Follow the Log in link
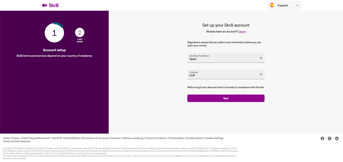The width and height of the screenshot is (343, 162). pyautogui.click(x=242, y=32)
